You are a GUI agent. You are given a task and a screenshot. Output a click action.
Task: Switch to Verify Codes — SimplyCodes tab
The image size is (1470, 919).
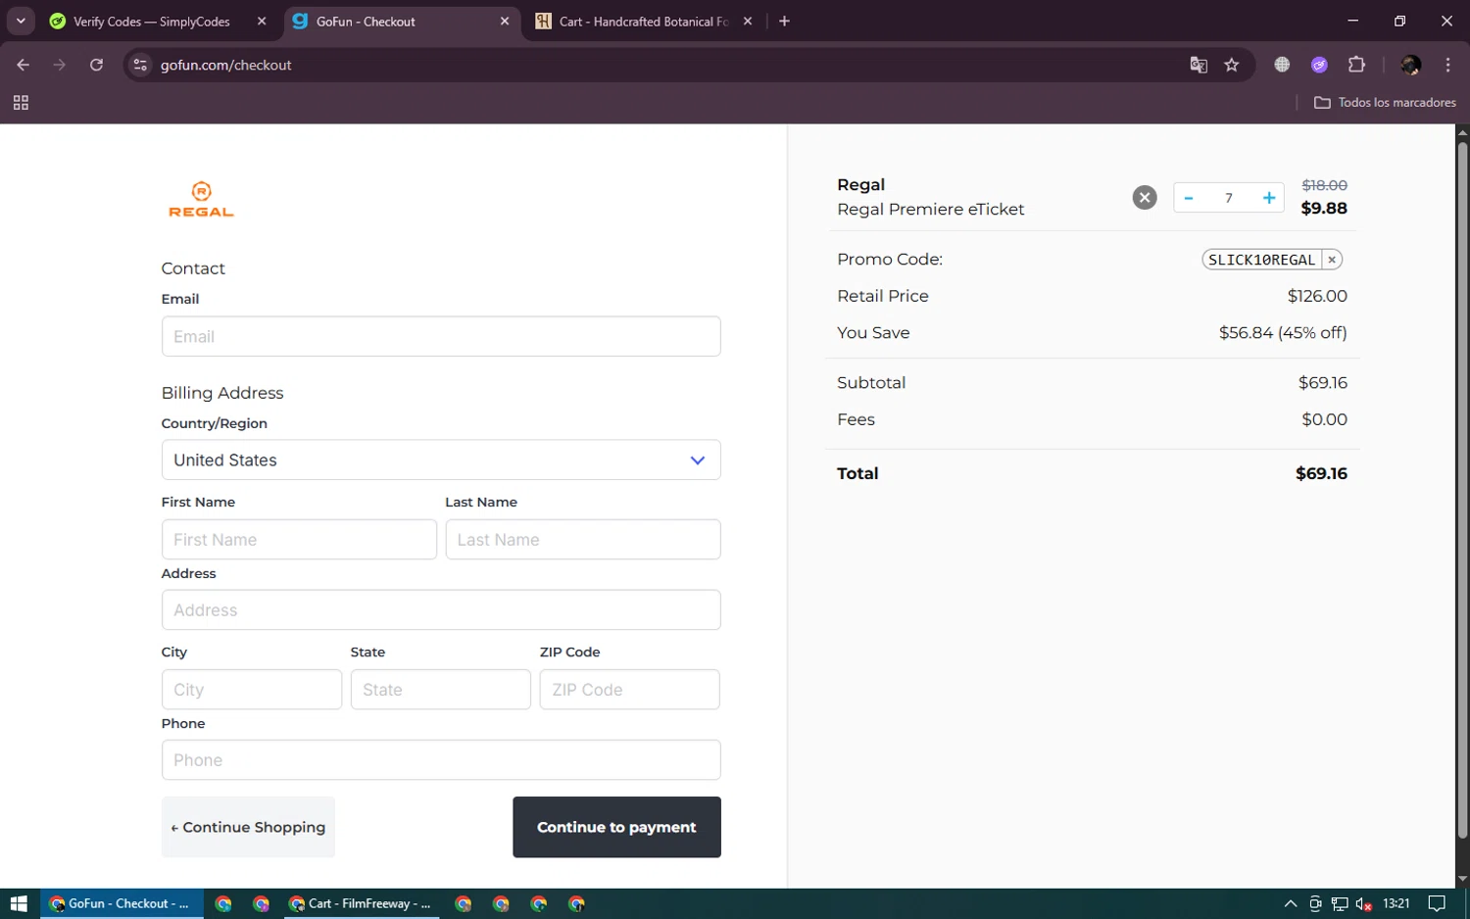pos(152,22)
